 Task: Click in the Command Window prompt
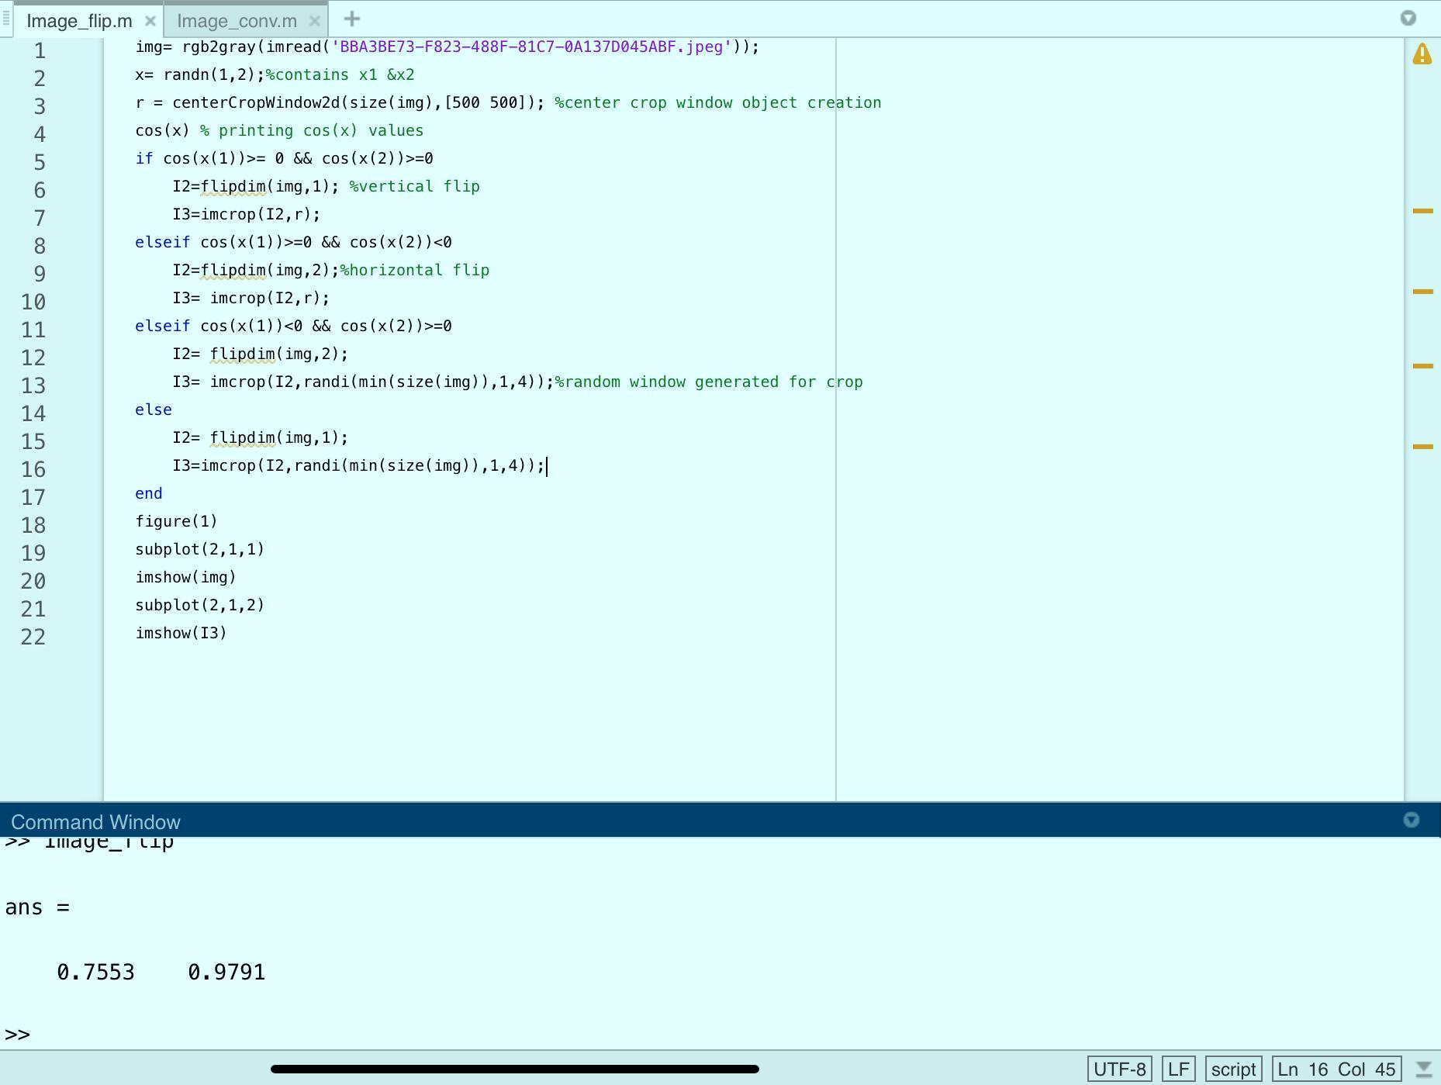point(310,1035)
